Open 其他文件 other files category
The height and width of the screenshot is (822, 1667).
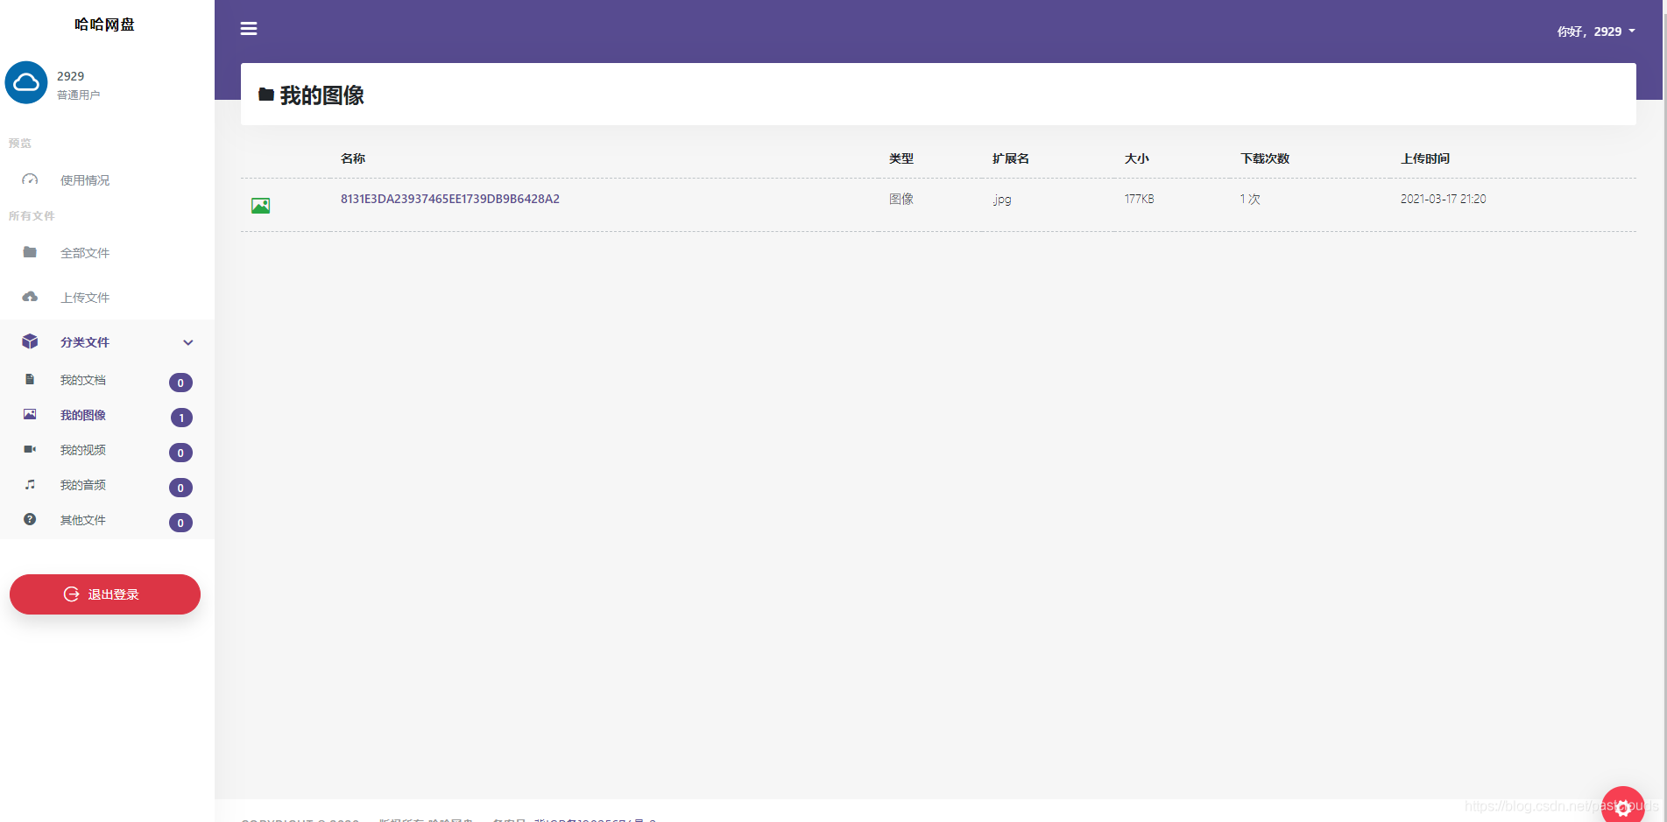click(x=83, y=520)
